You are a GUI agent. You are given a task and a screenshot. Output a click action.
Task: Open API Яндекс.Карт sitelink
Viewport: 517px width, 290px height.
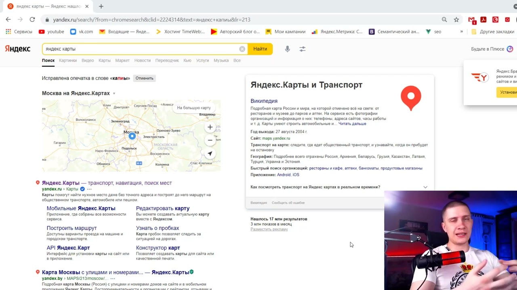pos(68,248)
